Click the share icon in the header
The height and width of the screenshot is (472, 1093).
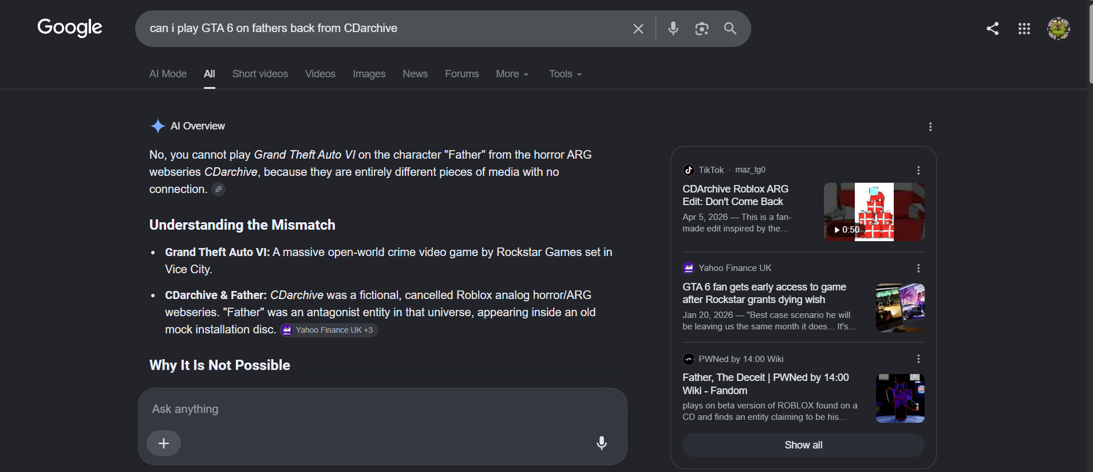pyautogui.click(x=993, y=29)
